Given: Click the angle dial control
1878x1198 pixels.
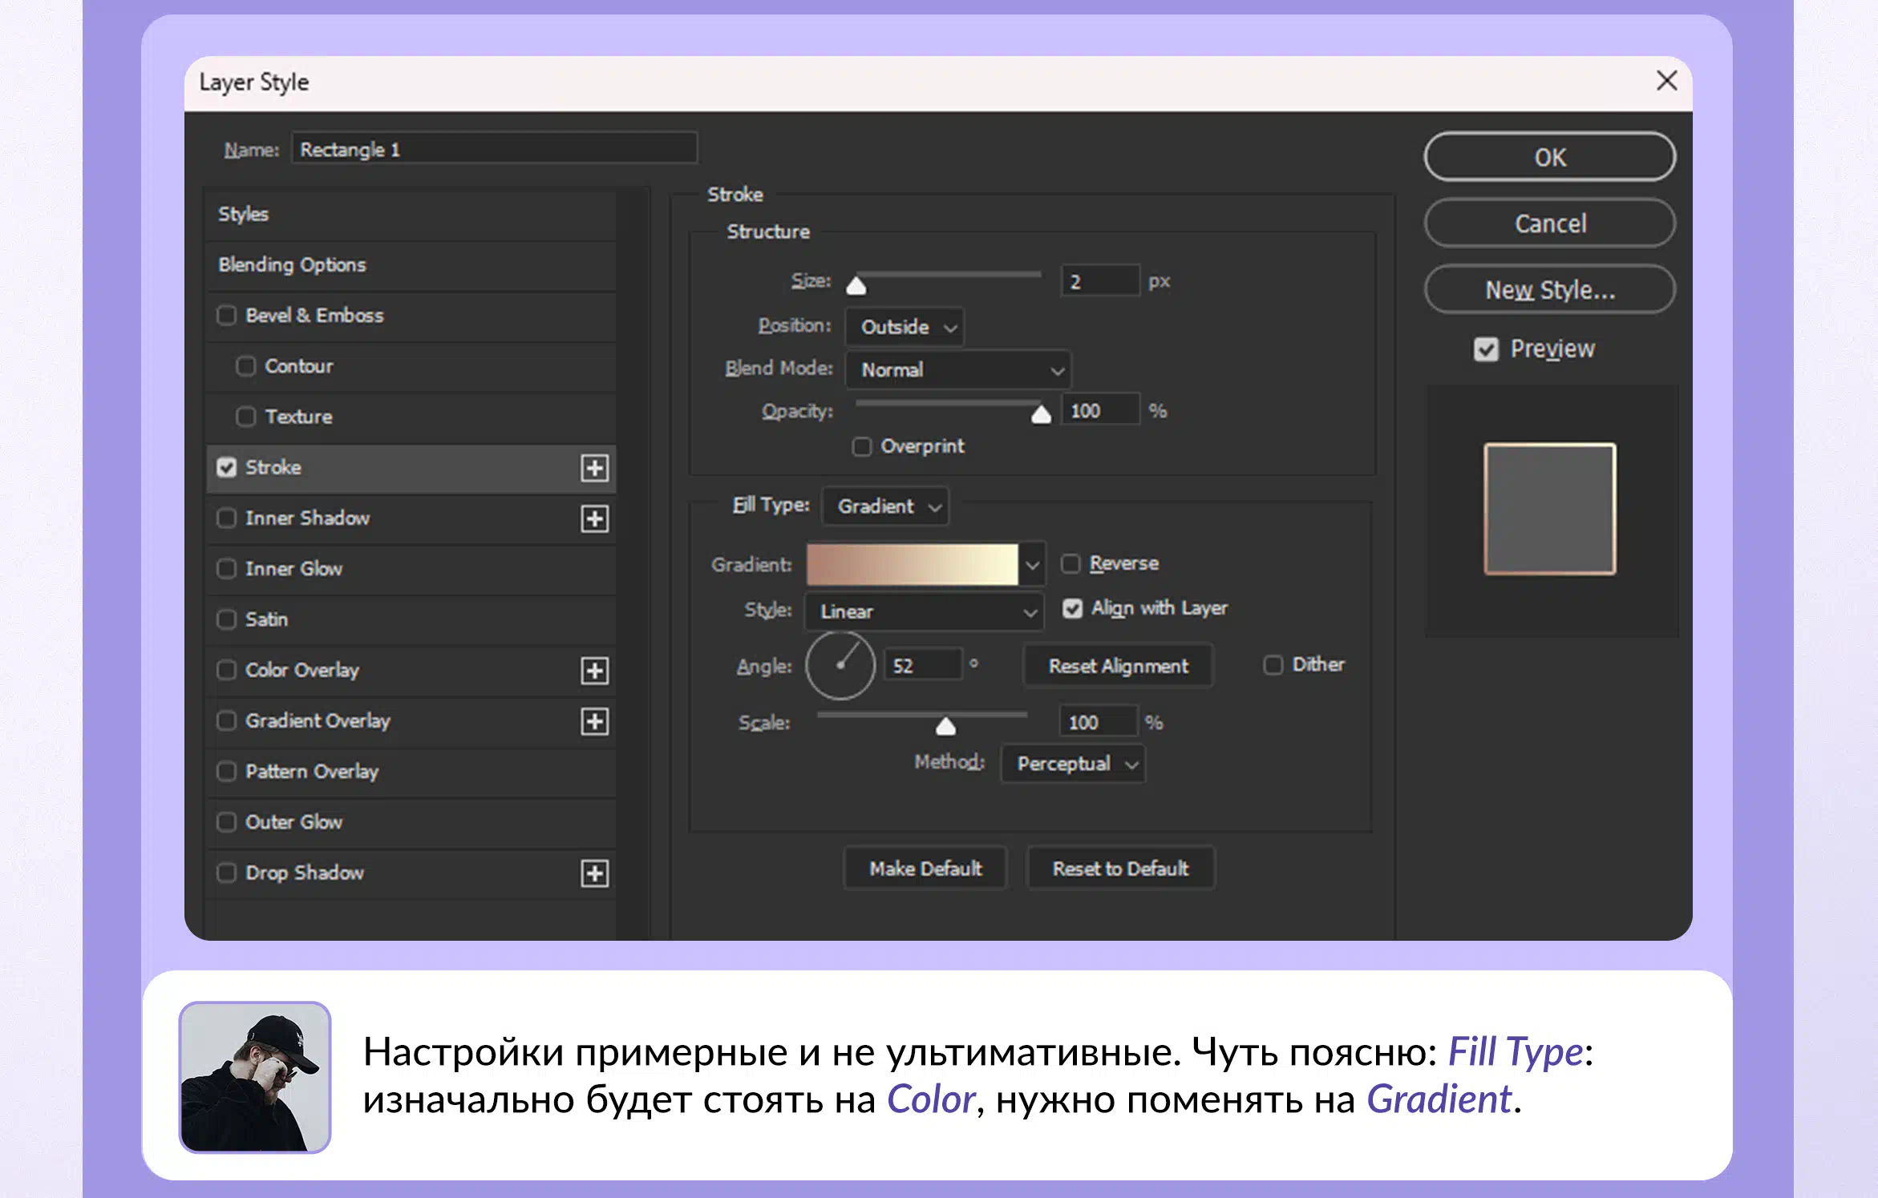Looking at the screenshot, I should tap(840, 665).
